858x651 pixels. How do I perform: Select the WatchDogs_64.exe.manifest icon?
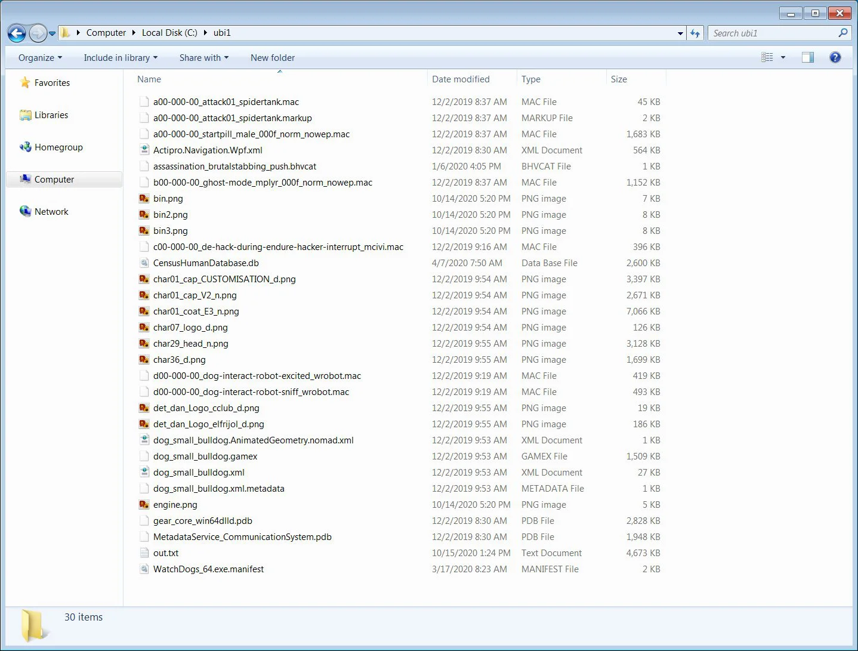coord(144,569)
